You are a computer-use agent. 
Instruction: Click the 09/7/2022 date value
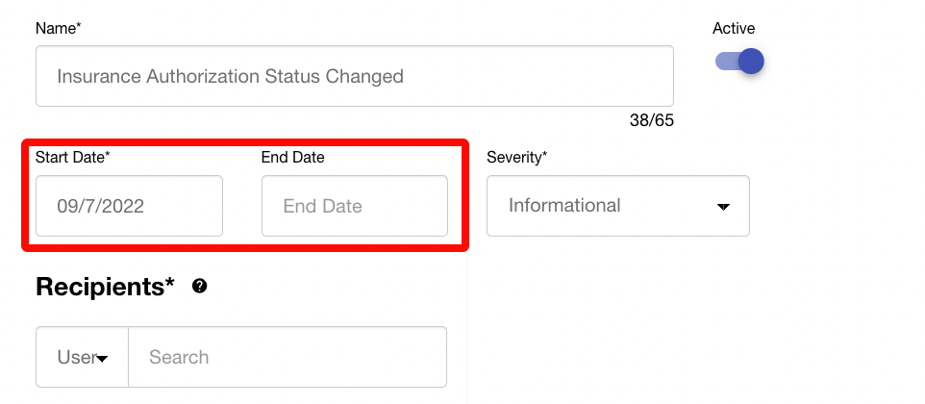click(100, 206)
